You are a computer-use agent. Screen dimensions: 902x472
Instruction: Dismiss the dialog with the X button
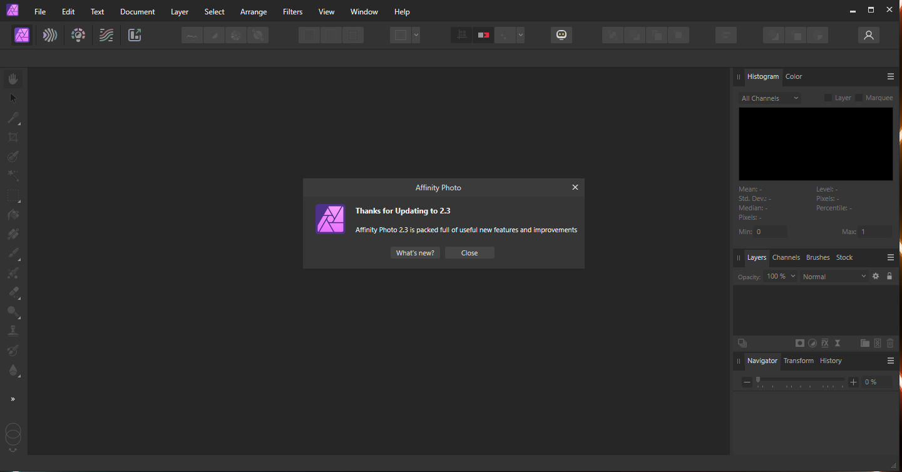tap(575, 187)
